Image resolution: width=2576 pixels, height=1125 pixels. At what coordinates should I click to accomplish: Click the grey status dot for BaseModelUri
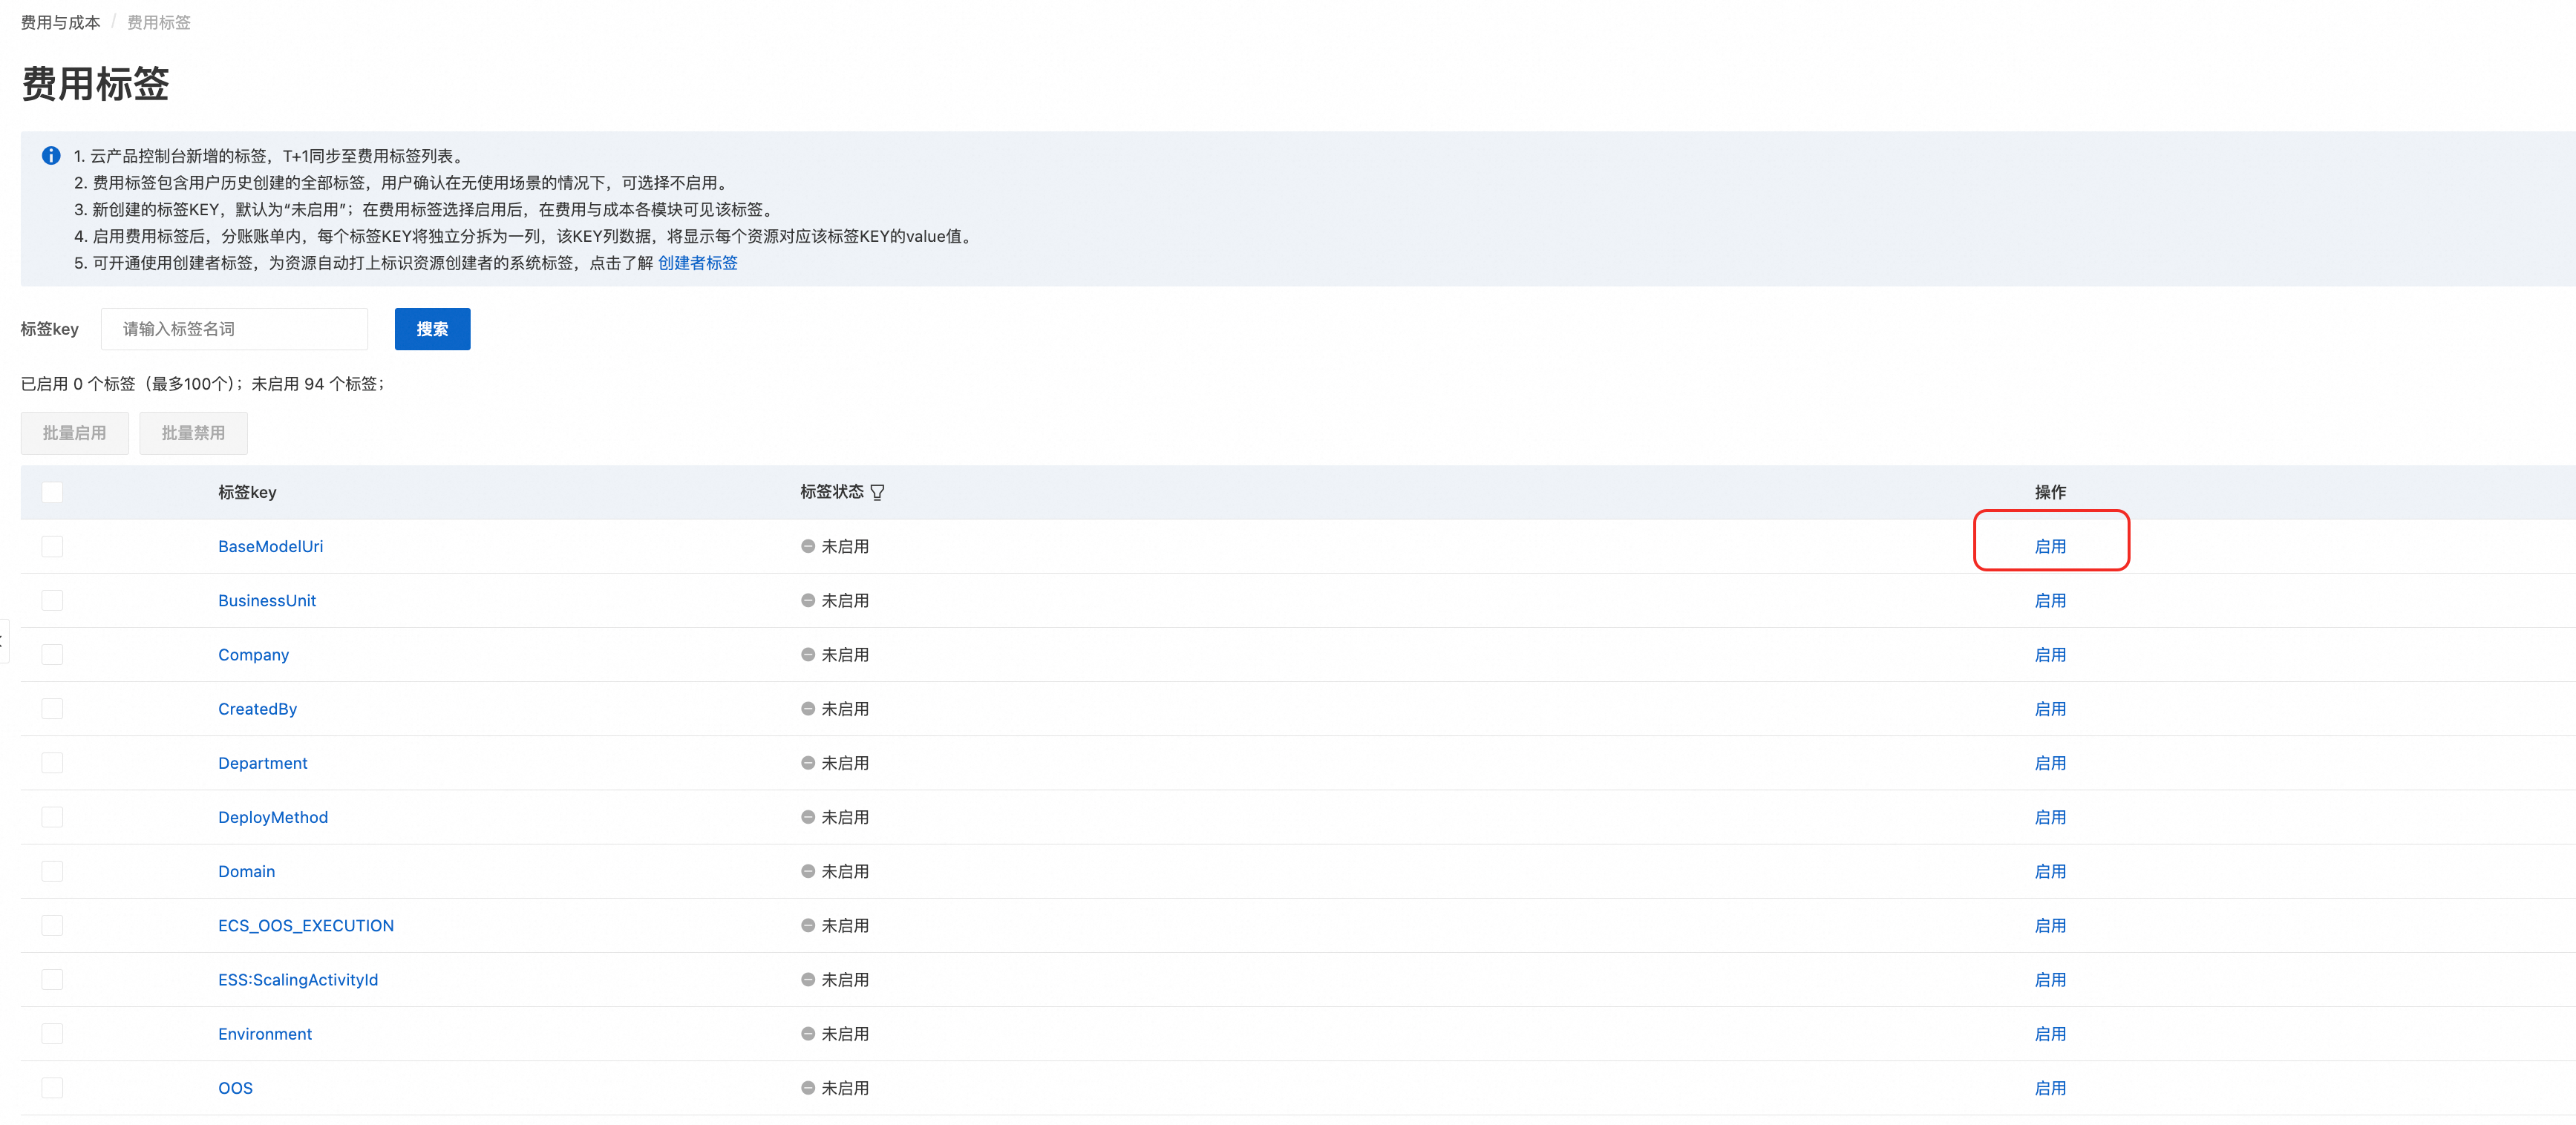[807, 546]
